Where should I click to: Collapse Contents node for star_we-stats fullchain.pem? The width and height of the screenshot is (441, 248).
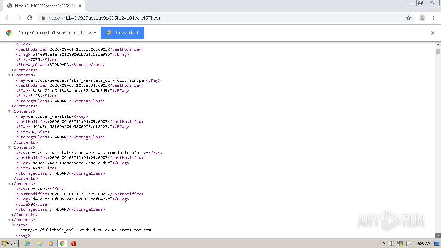tap(9, 147)
